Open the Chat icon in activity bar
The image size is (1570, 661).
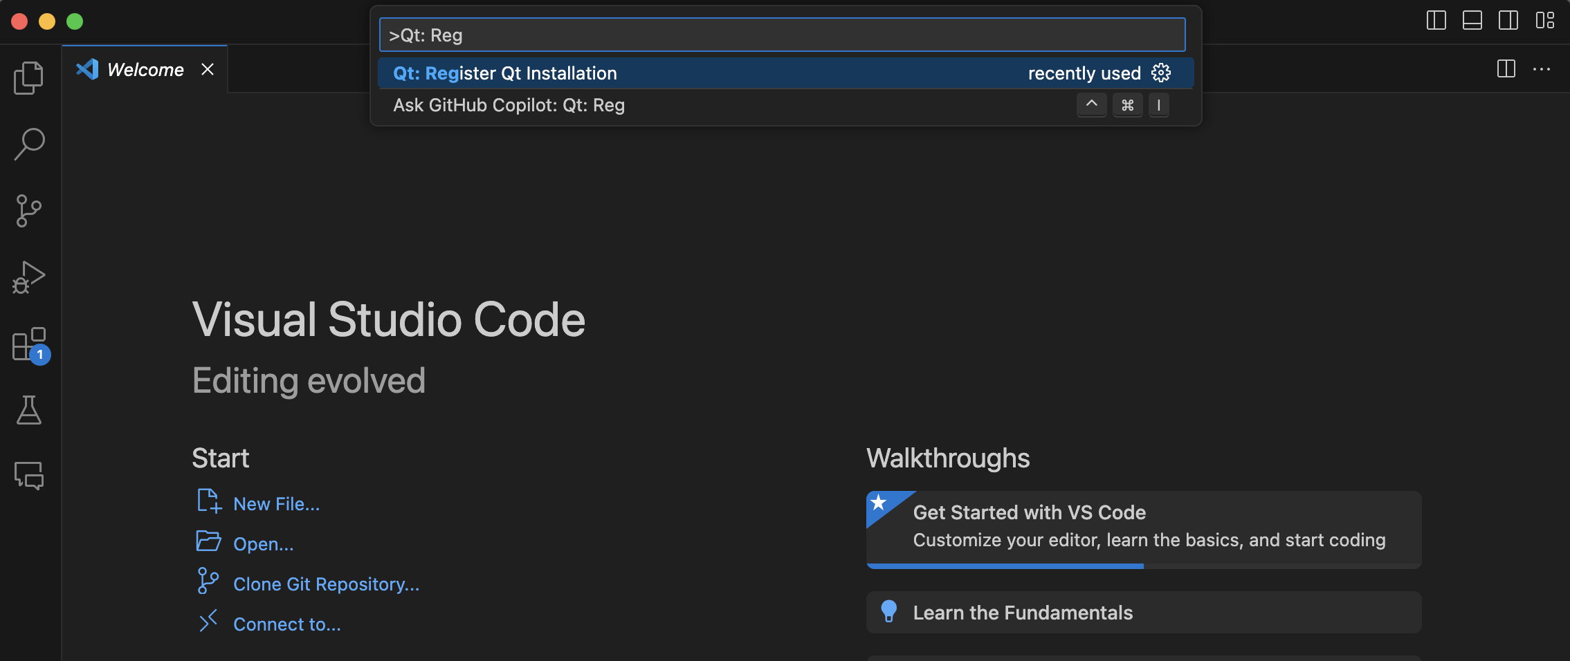point(28,476)
